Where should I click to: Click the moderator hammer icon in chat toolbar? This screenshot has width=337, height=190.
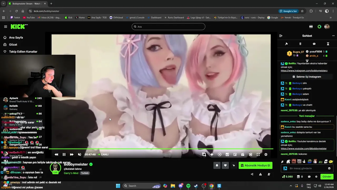(x=286, y=44)
